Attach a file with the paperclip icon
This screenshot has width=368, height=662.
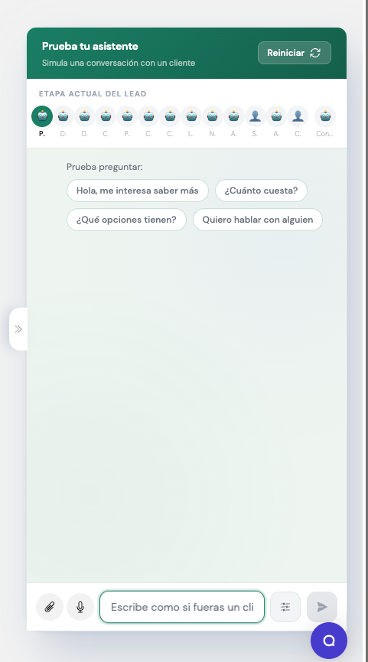tap(50, 607)
